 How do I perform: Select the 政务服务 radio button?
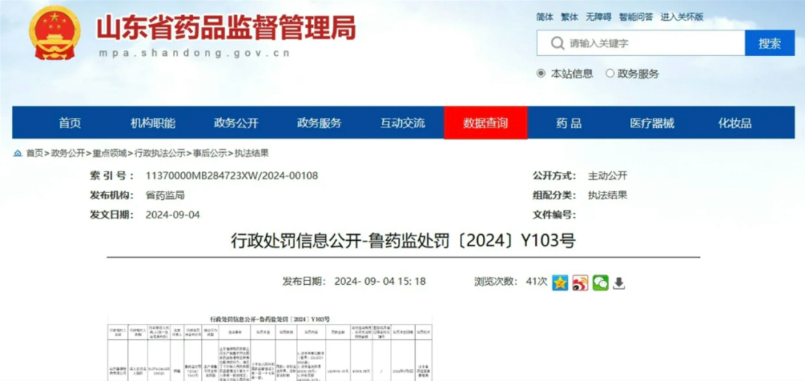(x=610, y=73)
